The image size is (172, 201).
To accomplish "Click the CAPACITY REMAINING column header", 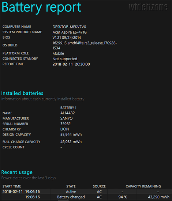I will pos(143,186).
